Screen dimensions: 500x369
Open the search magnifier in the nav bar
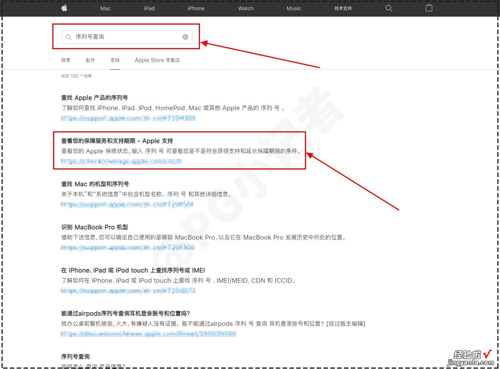tap(389, 8)
